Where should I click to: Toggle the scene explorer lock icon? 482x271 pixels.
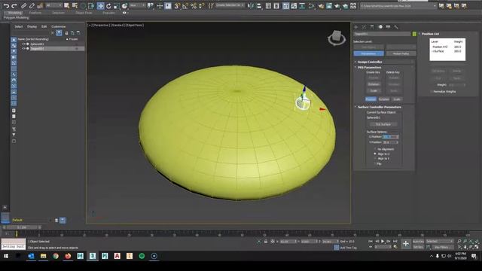pos(66,33)
